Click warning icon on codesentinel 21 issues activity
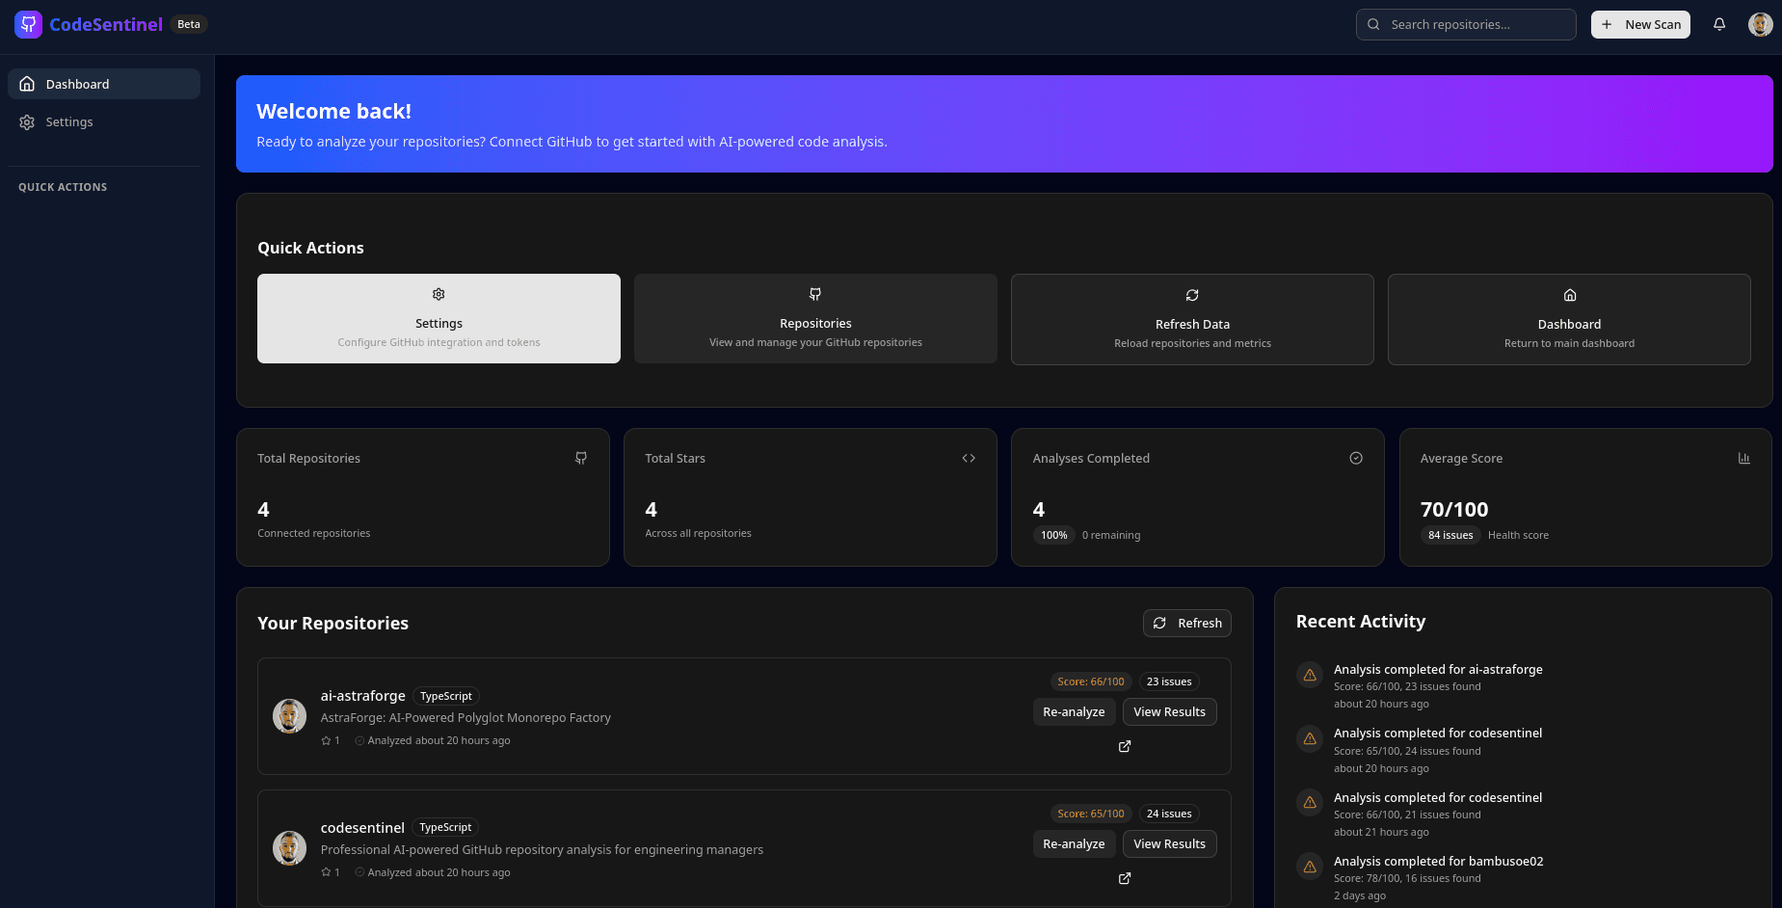Screen dimensions: 1782x908 [1310, 802]
